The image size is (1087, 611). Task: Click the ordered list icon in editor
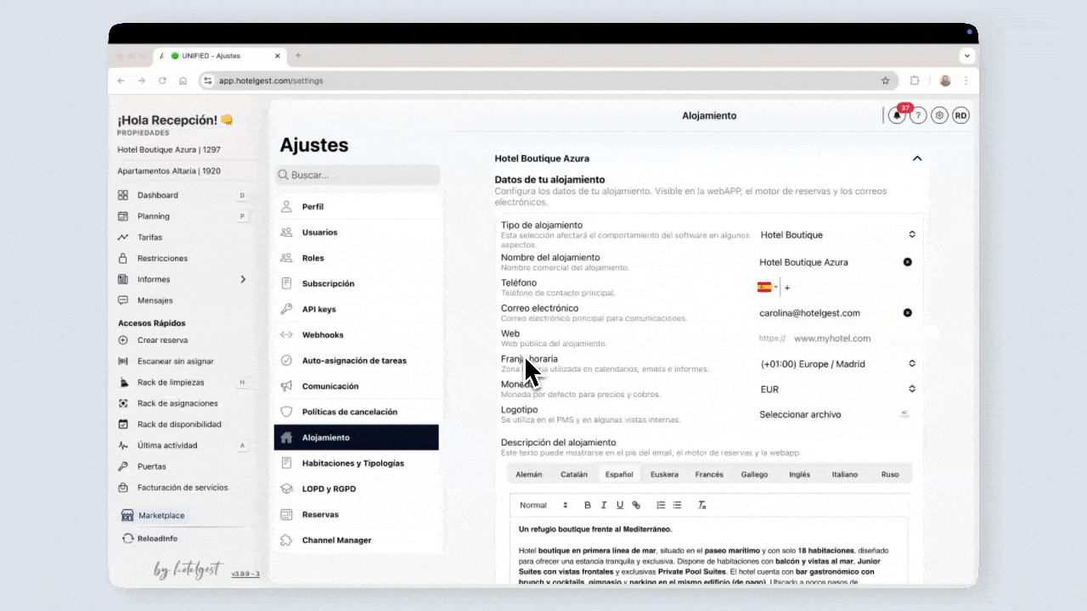661,505
